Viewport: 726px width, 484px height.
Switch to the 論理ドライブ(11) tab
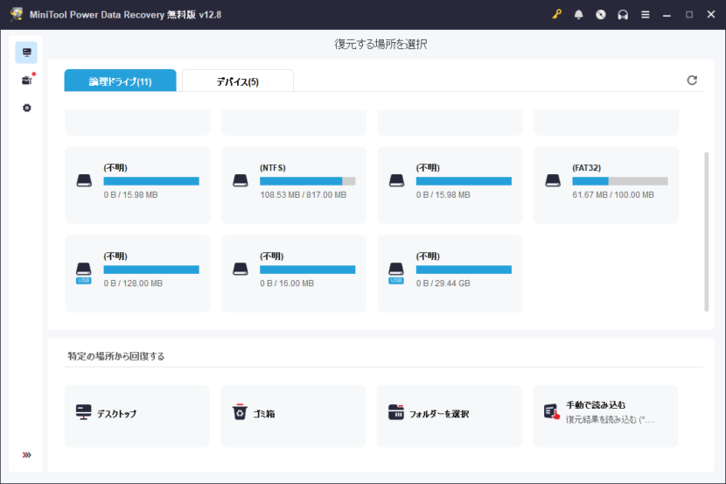pos(120,81)
